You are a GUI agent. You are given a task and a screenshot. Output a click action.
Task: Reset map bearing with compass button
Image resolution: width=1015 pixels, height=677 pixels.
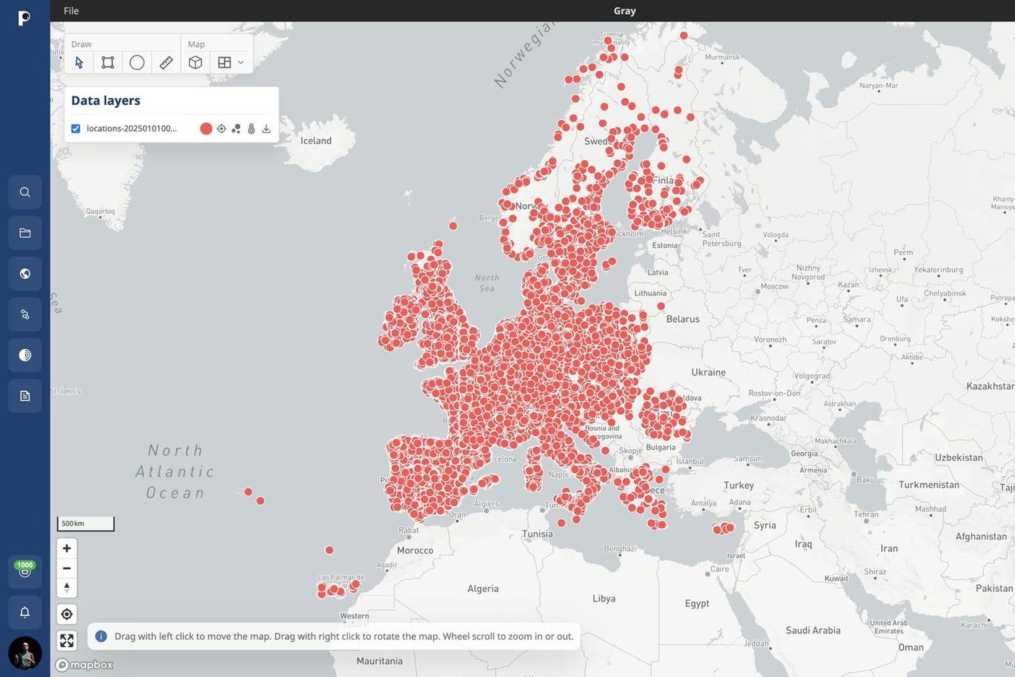[67, 588]
